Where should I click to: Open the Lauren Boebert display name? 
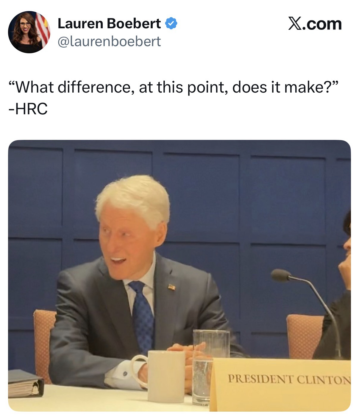tap(109, 24)
